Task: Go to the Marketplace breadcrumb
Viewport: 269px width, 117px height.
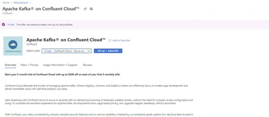Action: point(21,3)
